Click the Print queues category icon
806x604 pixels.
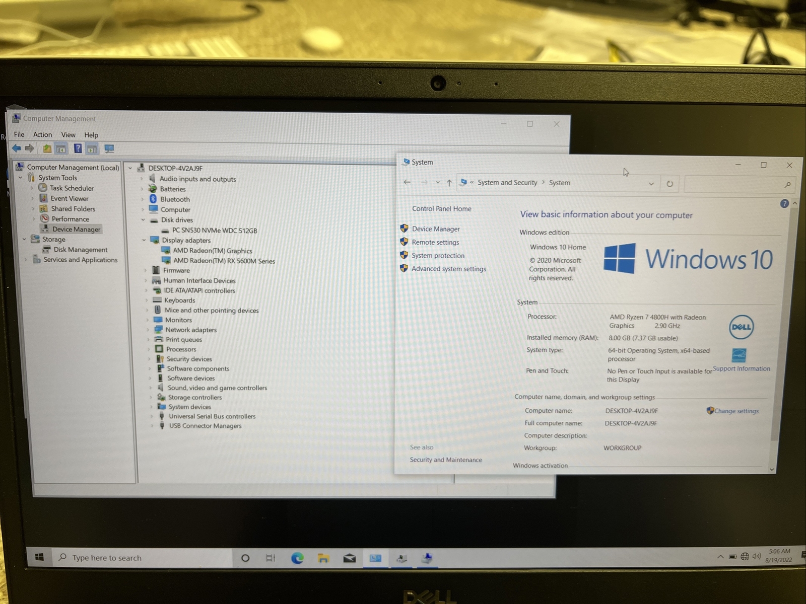[159, 339]
